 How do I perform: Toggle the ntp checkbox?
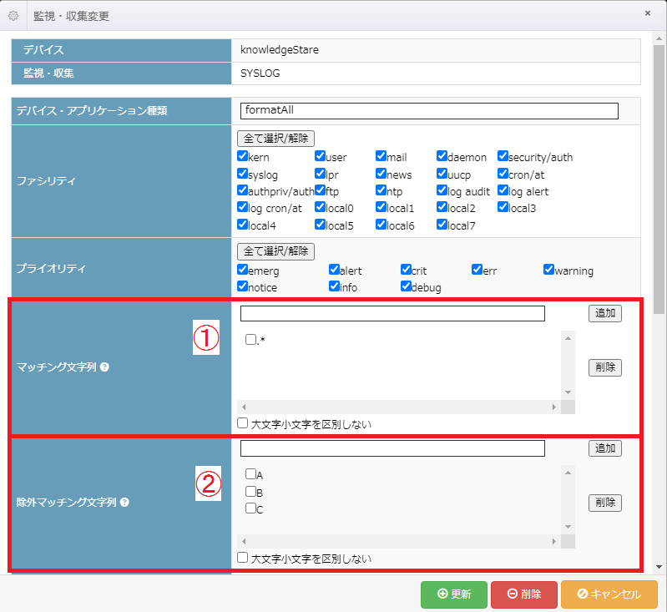pos(382,190)
